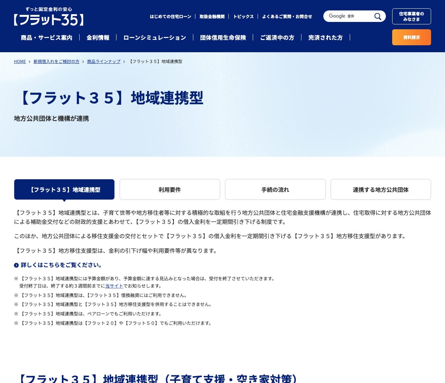Open 団体信用生命保険 menu
This screenshot has width=445, height=383.
pyautogui.click(x=223, y=38)
